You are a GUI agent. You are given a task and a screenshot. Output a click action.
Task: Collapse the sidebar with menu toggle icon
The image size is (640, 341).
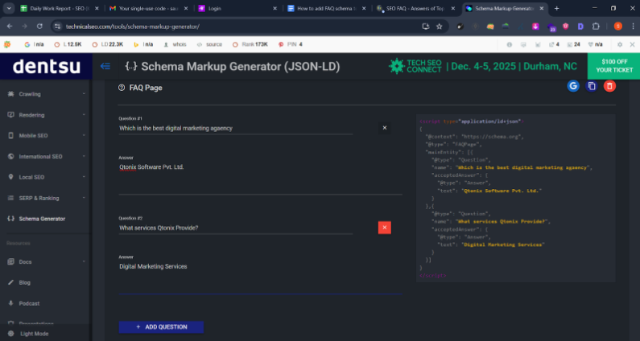(x=105, y=66)
